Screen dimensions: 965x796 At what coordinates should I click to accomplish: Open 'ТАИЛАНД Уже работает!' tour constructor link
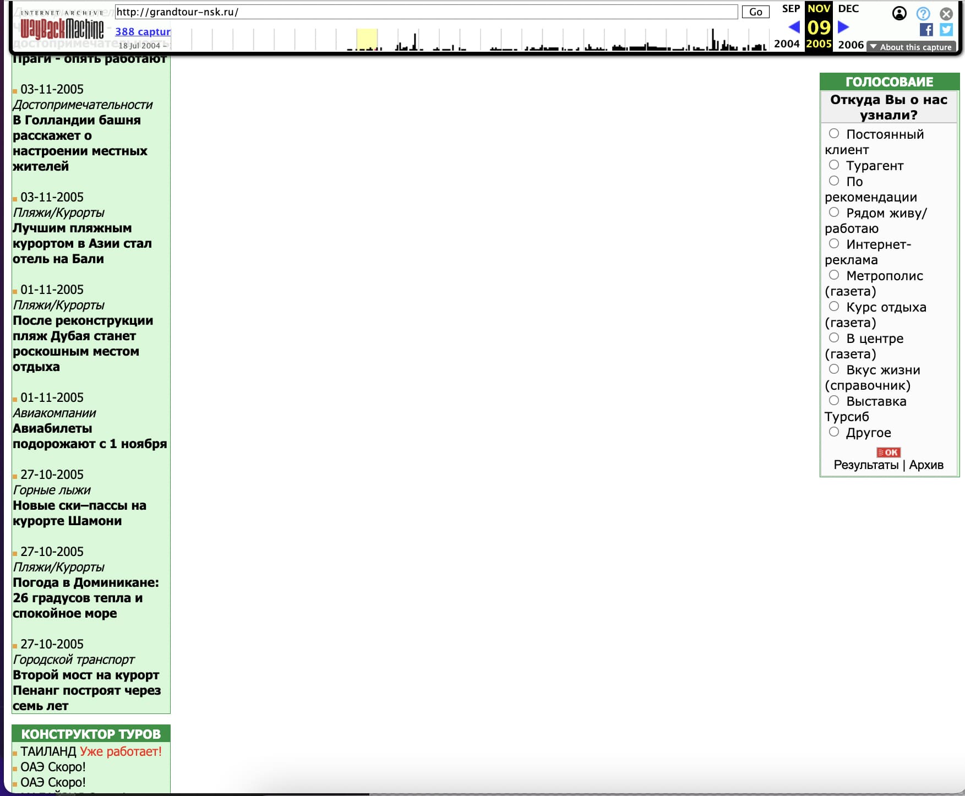tap(91, 751)
